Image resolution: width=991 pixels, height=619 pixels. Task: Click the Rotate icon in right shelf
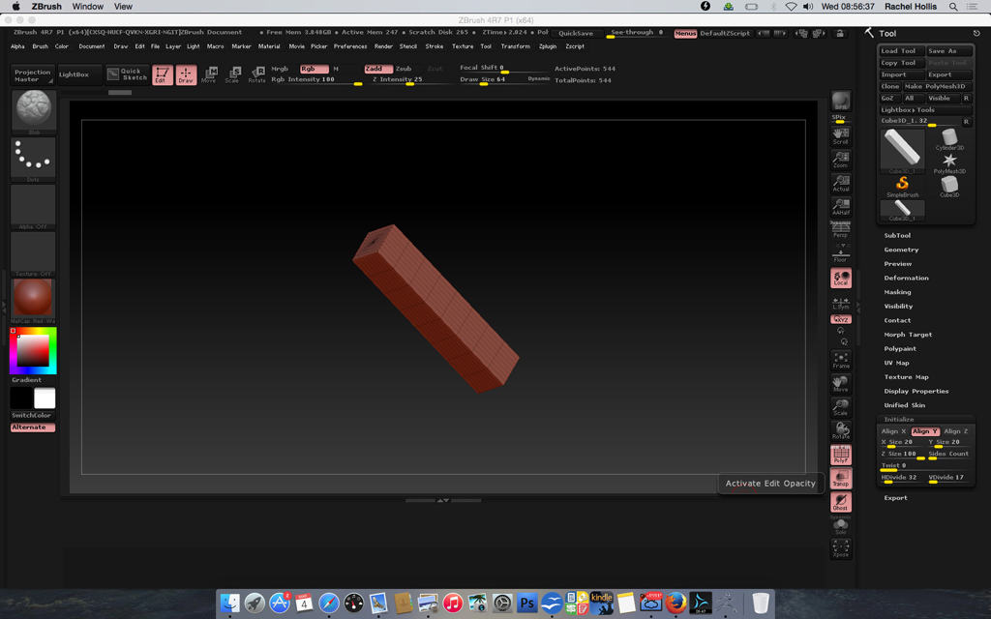pyautogui.click(x=841, y=430)
